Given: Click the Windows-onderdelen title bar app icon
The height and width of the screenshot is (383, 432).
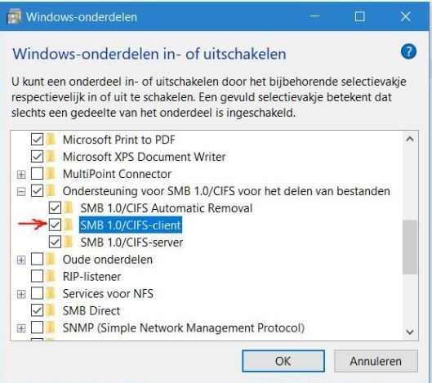Looking at the screenshot, I should point(14,17).
